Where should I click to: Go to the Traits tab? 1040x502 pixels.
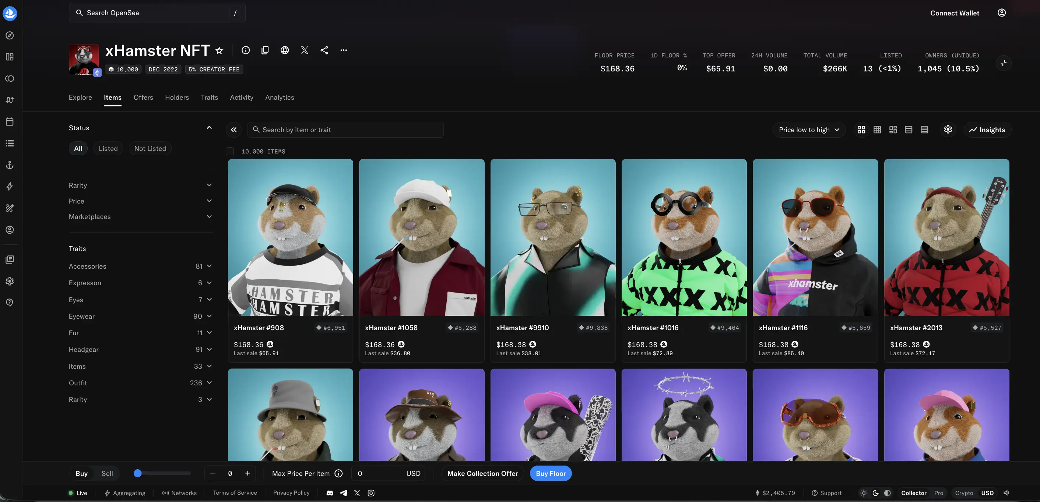pos(209,97)
